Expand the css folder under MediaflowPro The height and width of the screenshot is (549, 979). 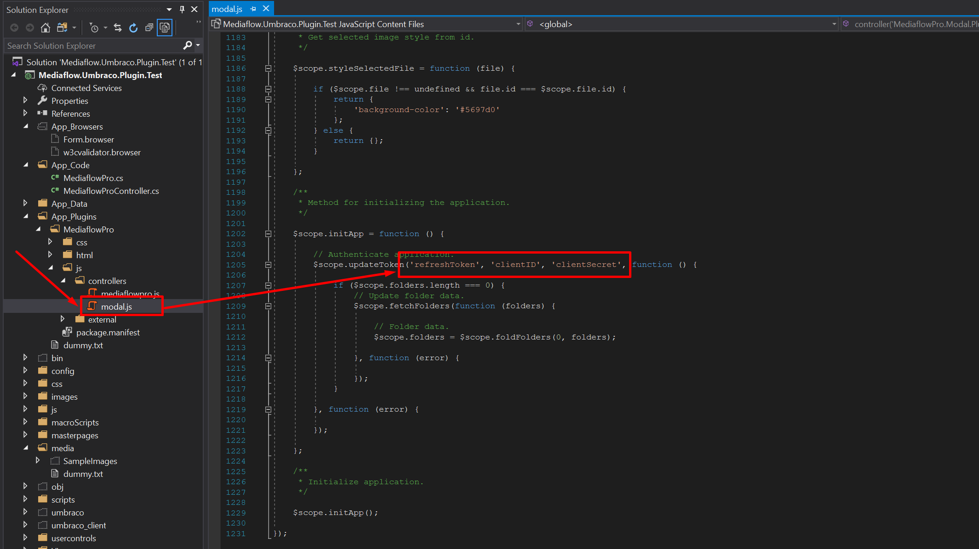coord(51,242)
